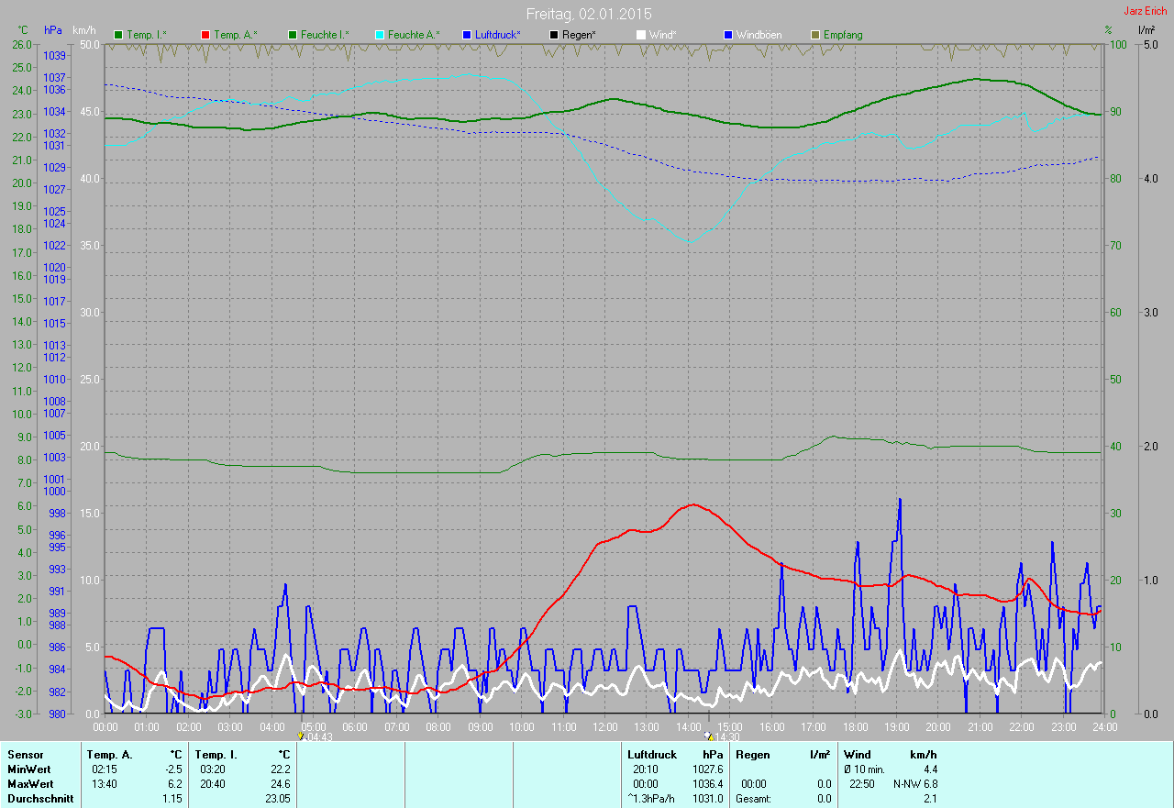
Task: Click the blue Luftdruck legend color box
Action: pyautogui.click(x=466, y=35)
